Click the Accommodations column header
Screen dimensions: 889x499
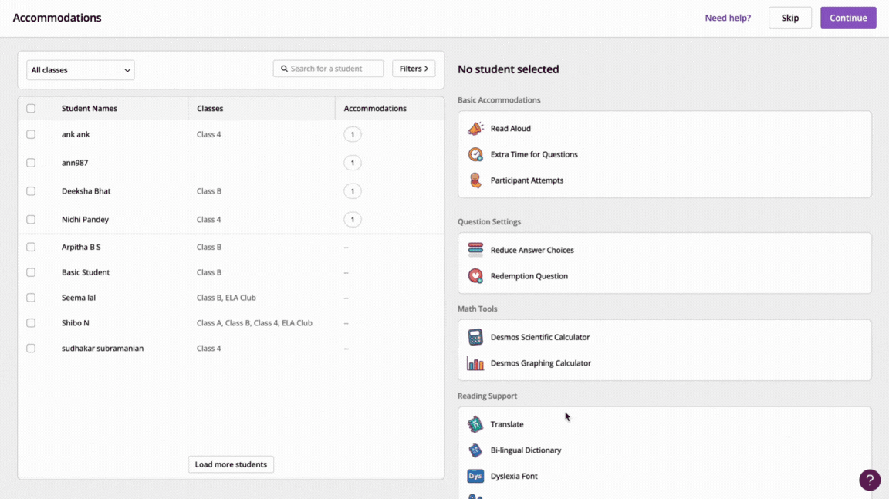pyautogui.click(x=375, y=108)
